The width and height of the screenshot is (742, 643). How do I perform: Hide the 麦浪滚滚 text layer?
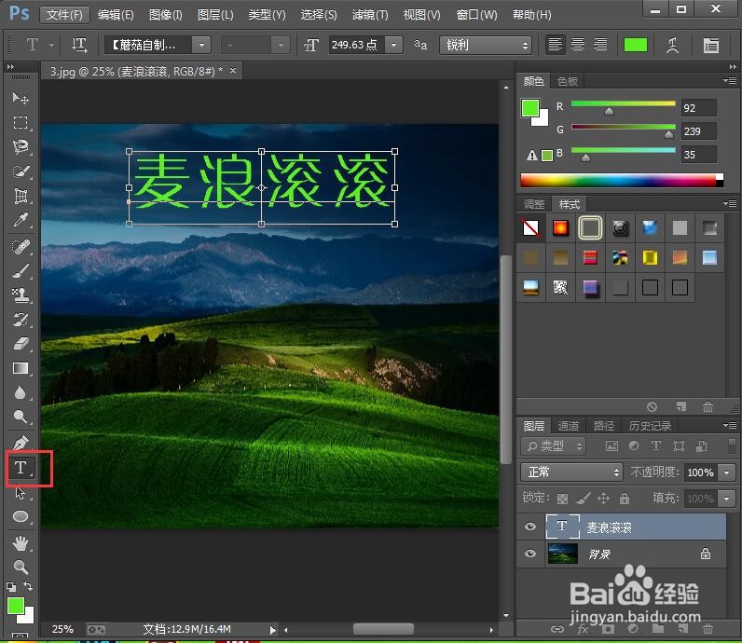530,527
